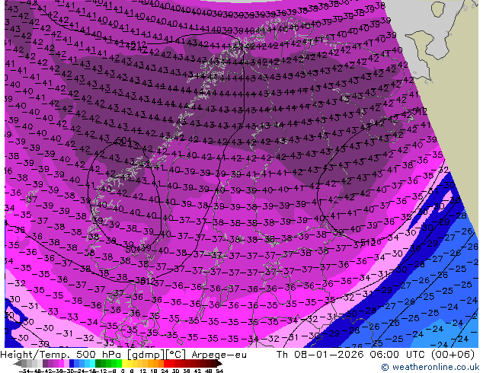Viewport: 483px width, 373px height.
Task: Click the 12 label under the color scale
Action: coord(143,371)
